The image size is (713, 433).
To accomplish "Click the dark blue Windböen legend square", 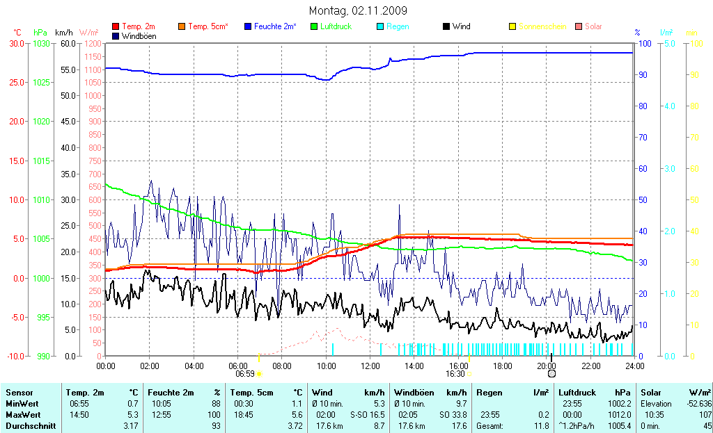I will click(116, 35).
